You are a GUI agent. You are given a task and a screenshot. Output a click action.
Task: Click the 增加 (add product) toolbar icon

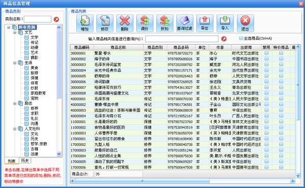85,23
